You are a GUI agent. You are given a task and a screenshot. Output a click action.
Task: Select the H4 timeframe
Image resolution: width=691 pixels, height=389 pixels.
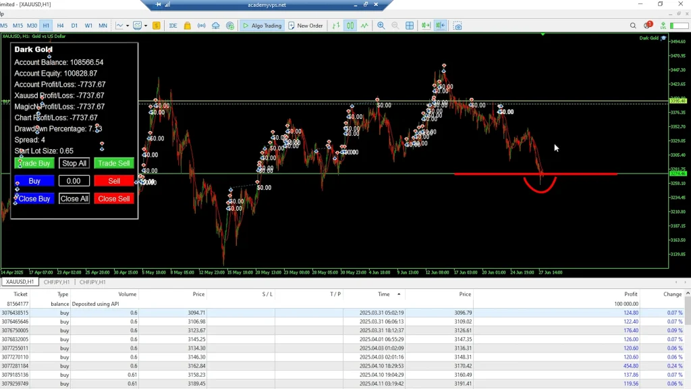pyautogui.click(x=60, y=26)
